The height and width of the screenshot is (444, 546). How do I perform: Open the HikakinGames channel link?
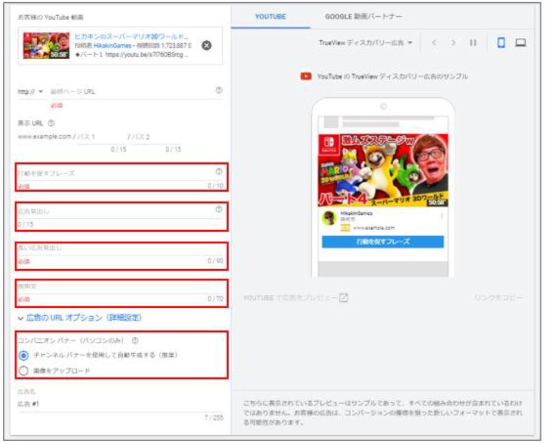pos(112,46)
